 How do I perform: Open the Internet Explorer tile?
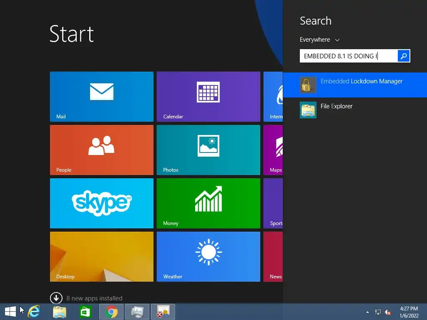point(273,97)
